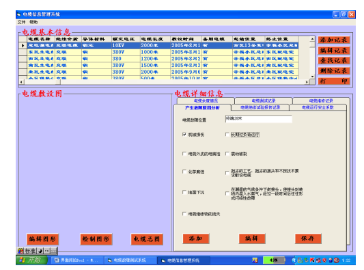The image size is (364, 270).
Task: Click the table's vertical scrollbar up arrow
Action: tap(312, 39)
